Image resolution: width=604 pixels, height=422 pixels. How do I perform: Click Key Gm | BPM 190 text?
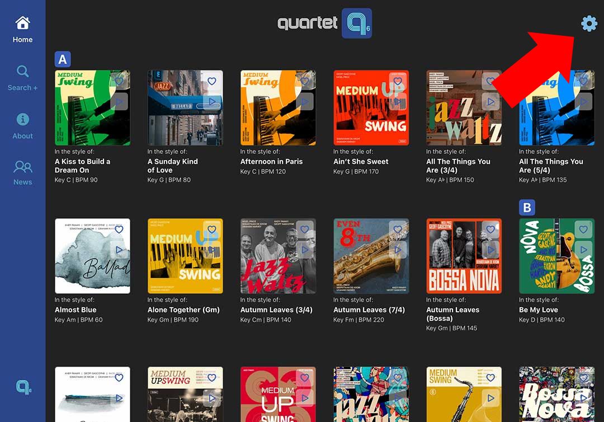pos(173,320)
